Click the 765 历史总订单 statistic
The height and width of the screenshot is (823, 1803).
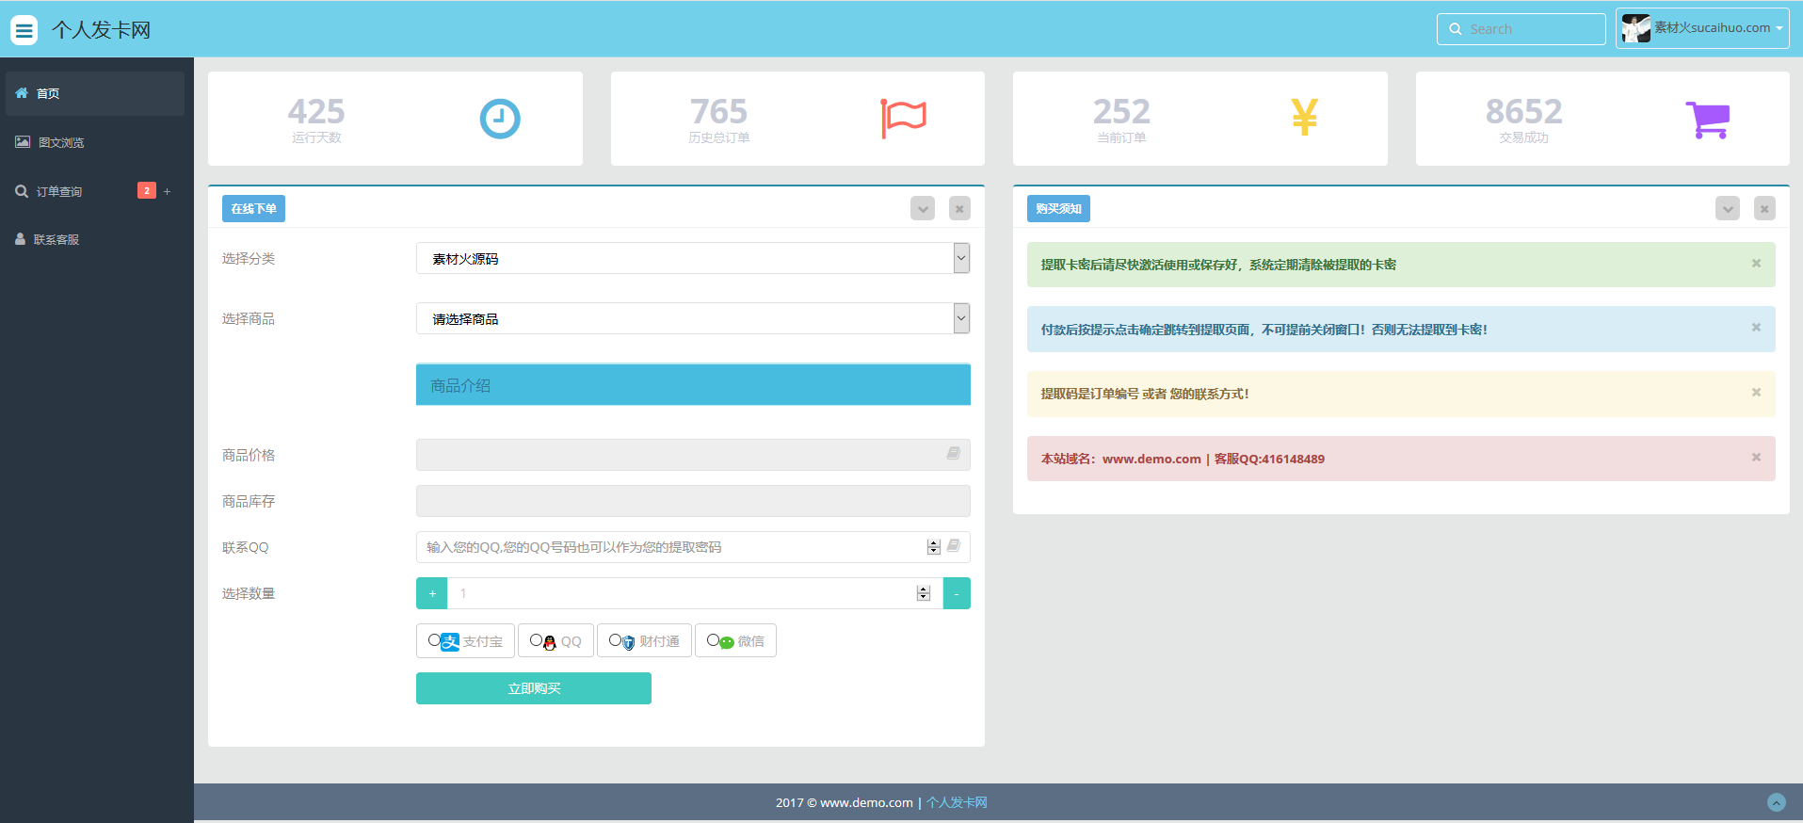pos(719,120)
